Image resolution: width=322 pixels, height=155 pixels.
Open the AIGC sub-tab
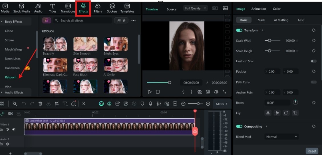(301, 20)
